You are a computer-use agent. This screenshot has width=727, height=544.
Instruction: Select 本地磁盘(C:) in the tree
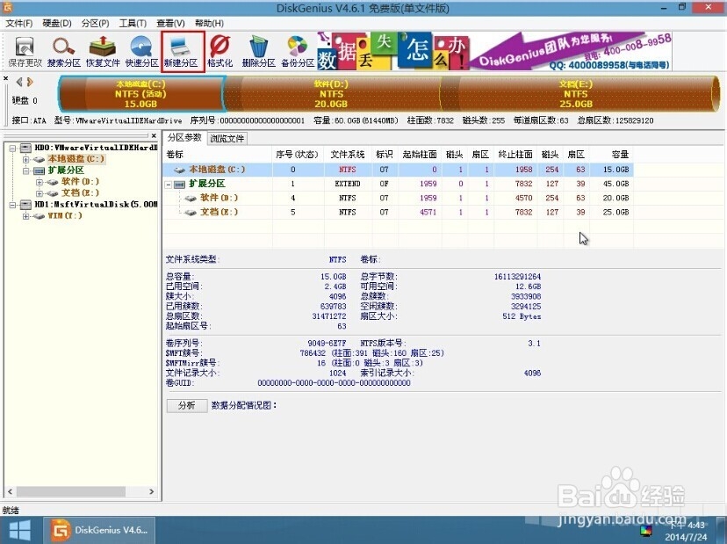point(76,159)
